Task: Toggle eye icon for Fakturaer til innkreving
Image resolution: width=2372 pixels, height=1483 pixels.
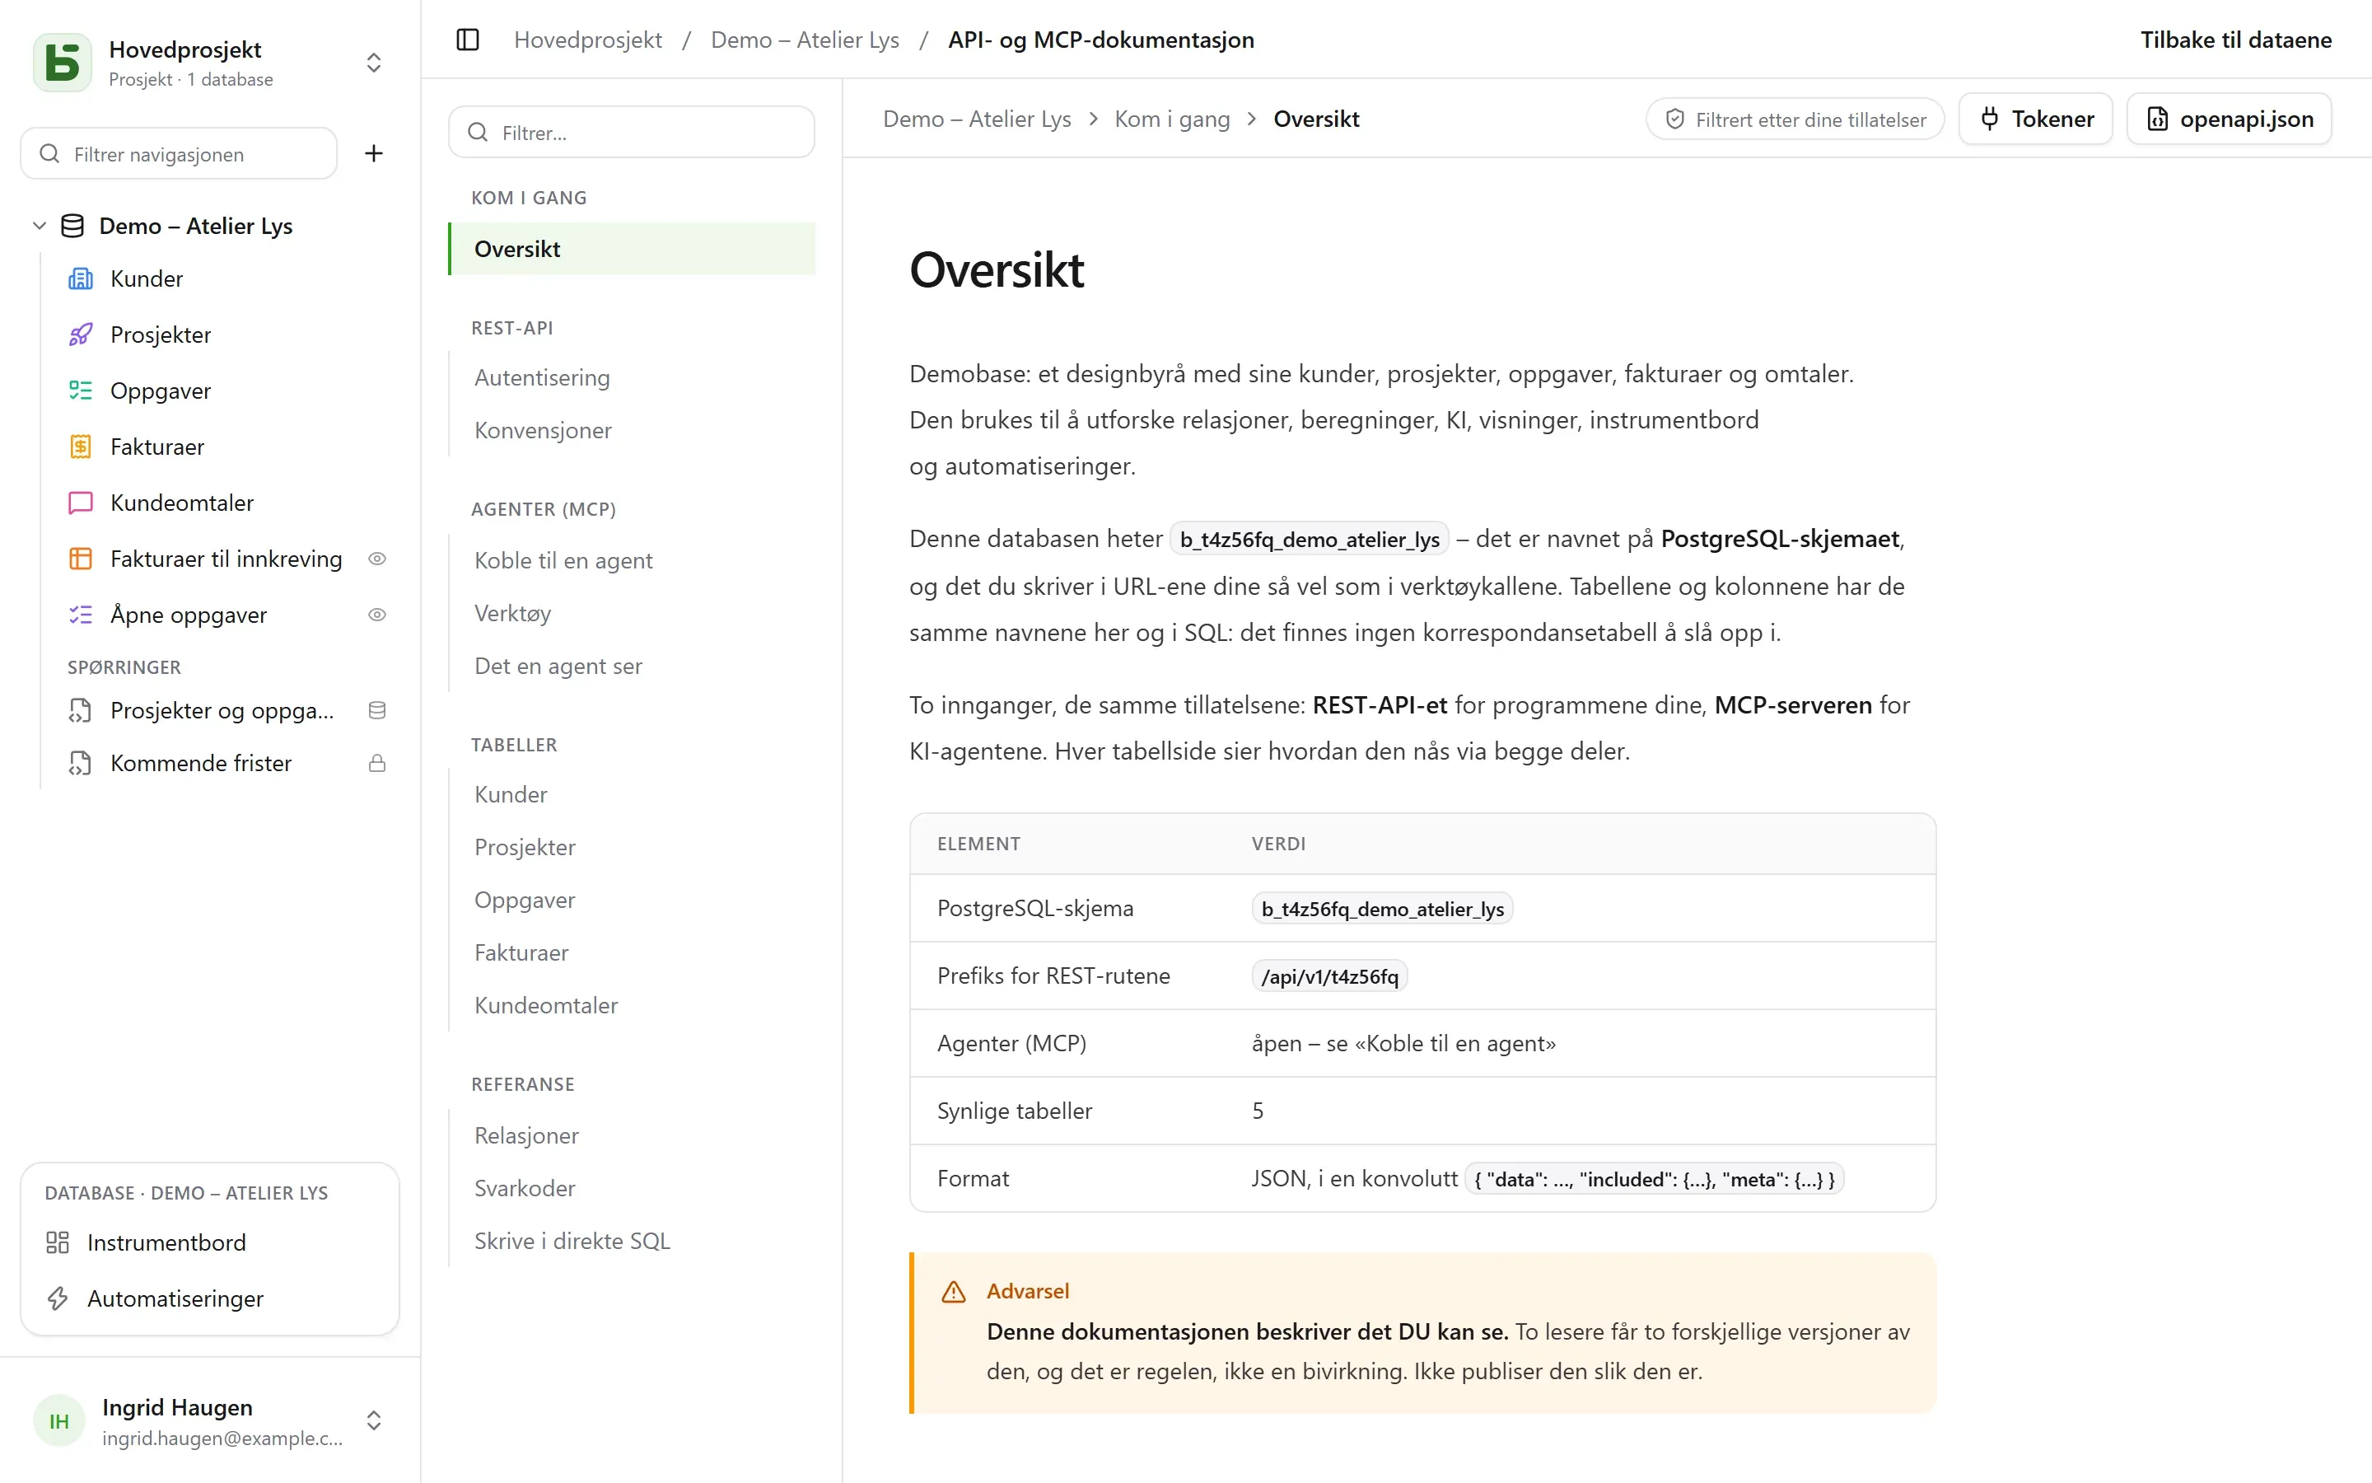Action: (376, 558)
